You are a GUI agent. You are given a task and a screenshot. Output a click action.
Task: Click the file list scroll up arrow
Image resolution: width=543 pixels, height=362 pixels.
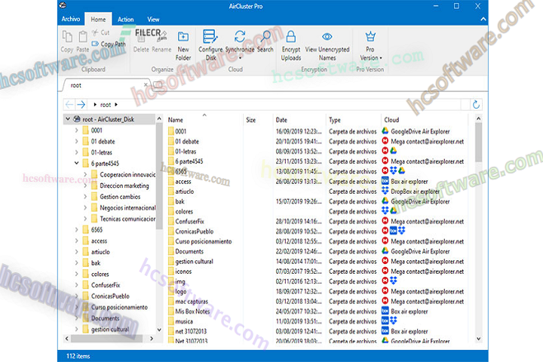[x=478, y=119]
